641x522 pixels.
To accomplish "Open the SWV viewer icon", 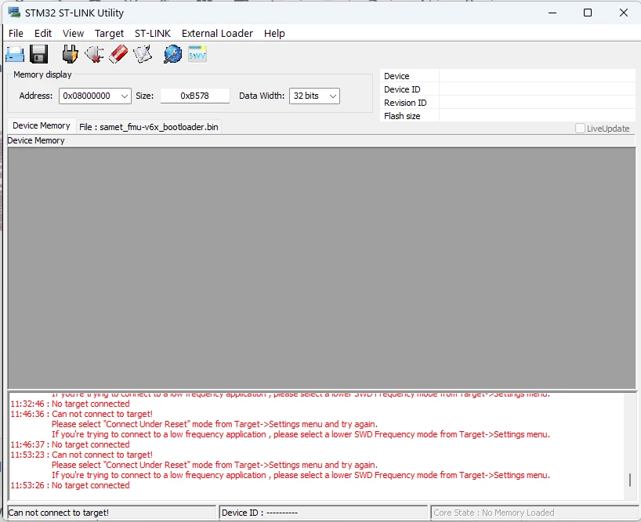I will pos(197,54).
